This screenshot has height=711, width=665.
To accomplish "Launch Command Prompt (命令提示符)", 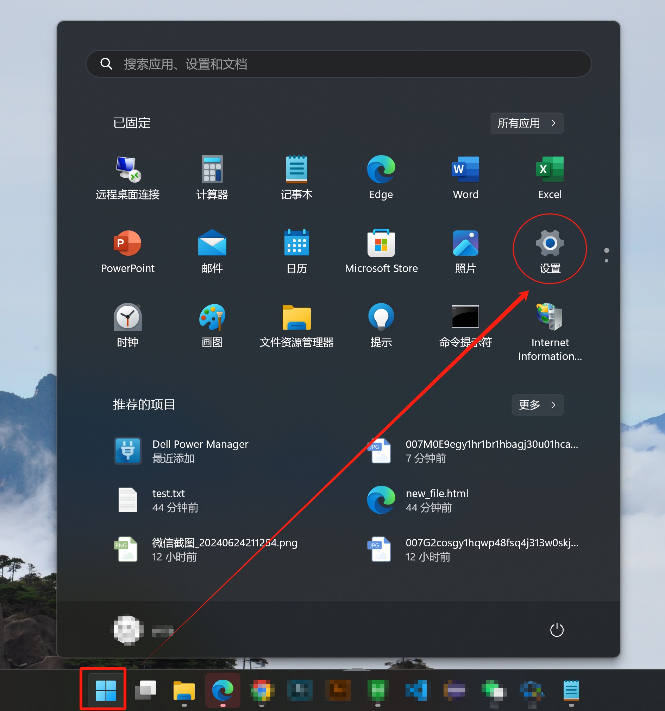I will tap(465, 326).
